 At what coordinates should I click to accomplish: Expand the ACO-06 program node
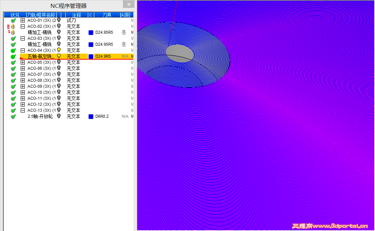pos(23,69)
